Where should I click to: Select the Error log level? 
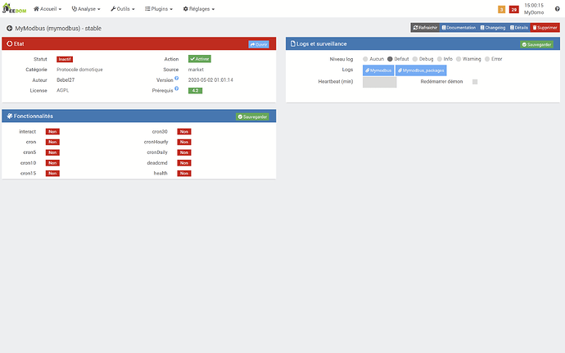tap(487, 59)
